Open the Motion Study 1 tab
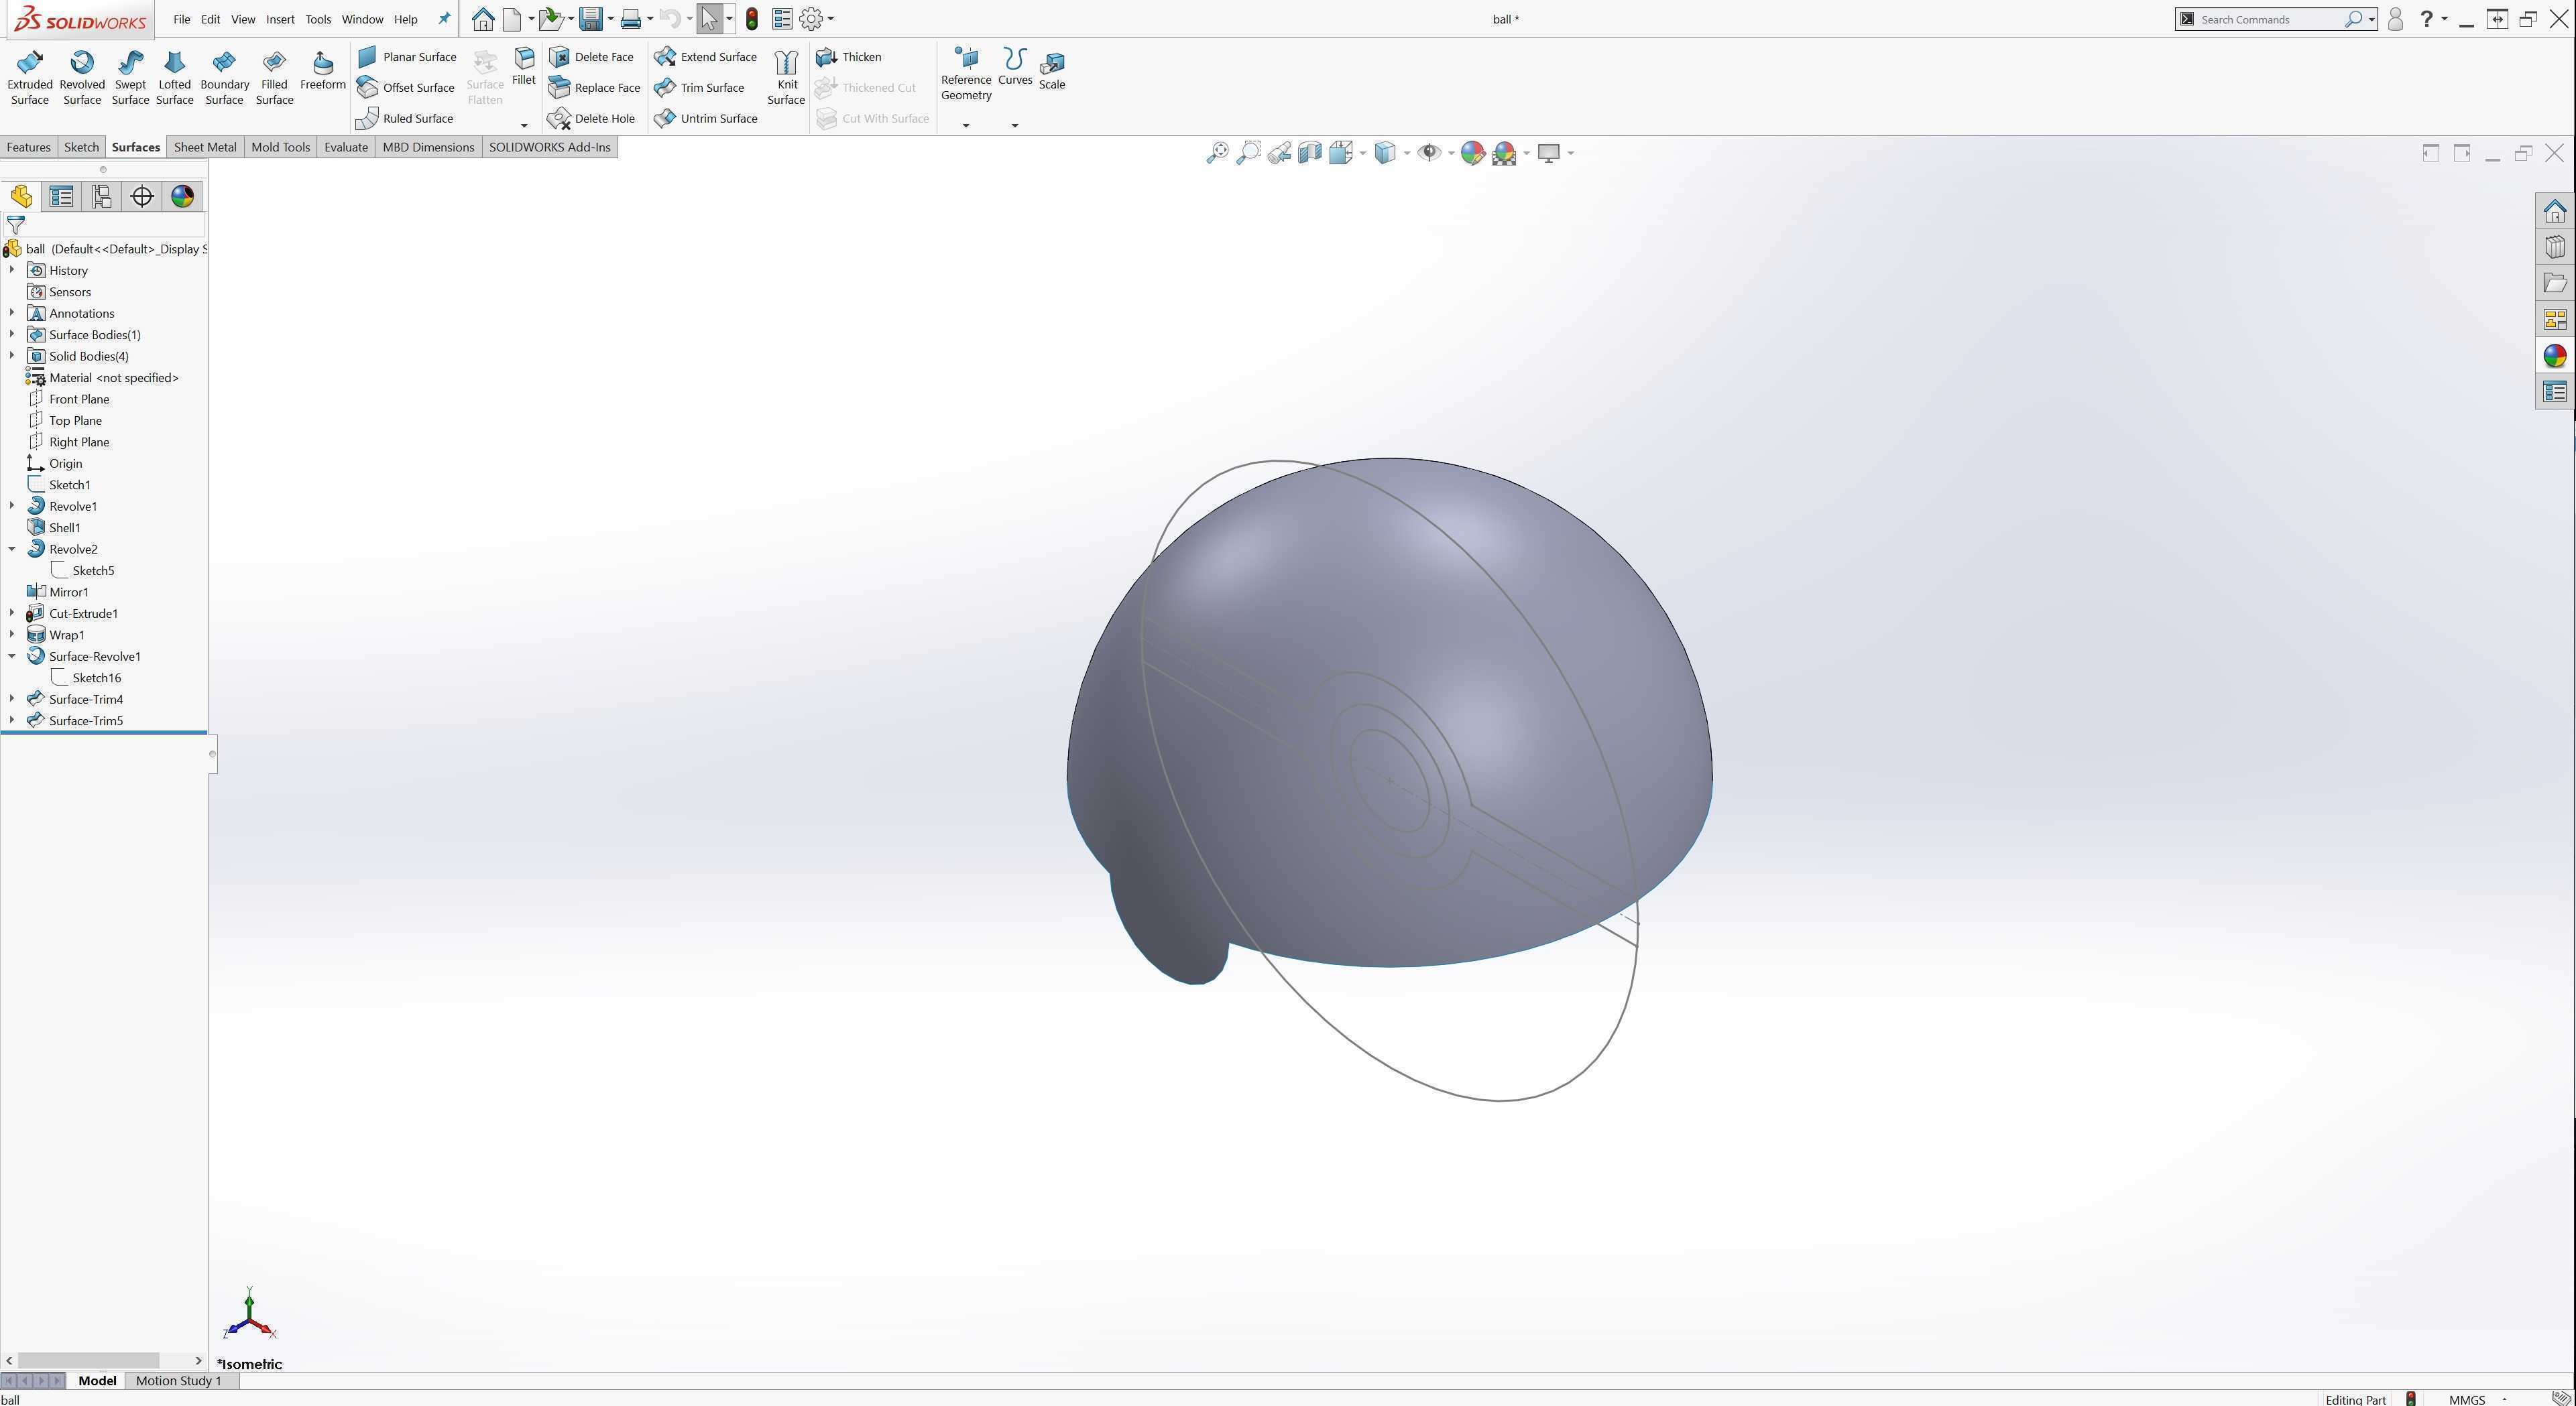The image size is (2576, 1406). [x=178, y=1381]
